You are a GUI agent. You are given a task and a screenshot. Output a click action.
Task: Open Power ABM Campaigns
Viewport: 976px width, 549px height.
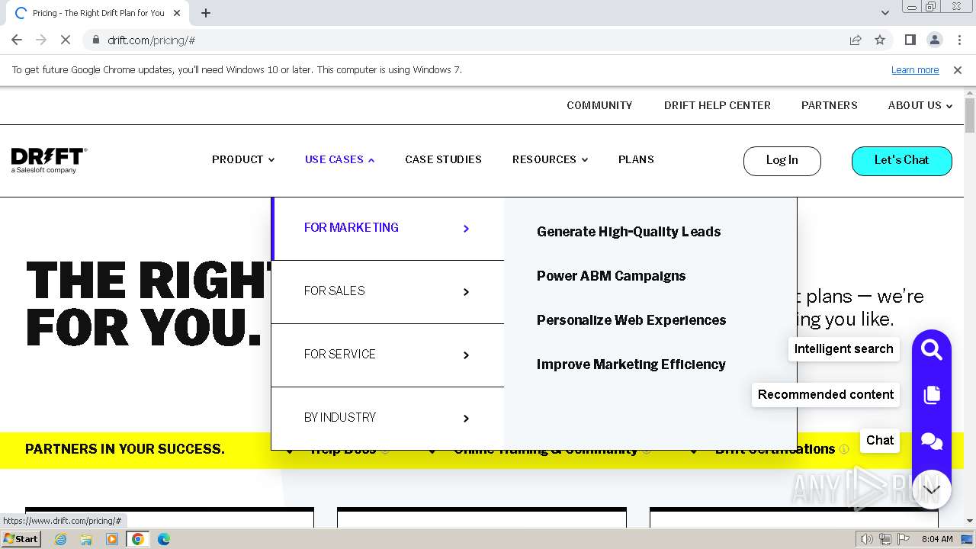click(x=611, y=276)
